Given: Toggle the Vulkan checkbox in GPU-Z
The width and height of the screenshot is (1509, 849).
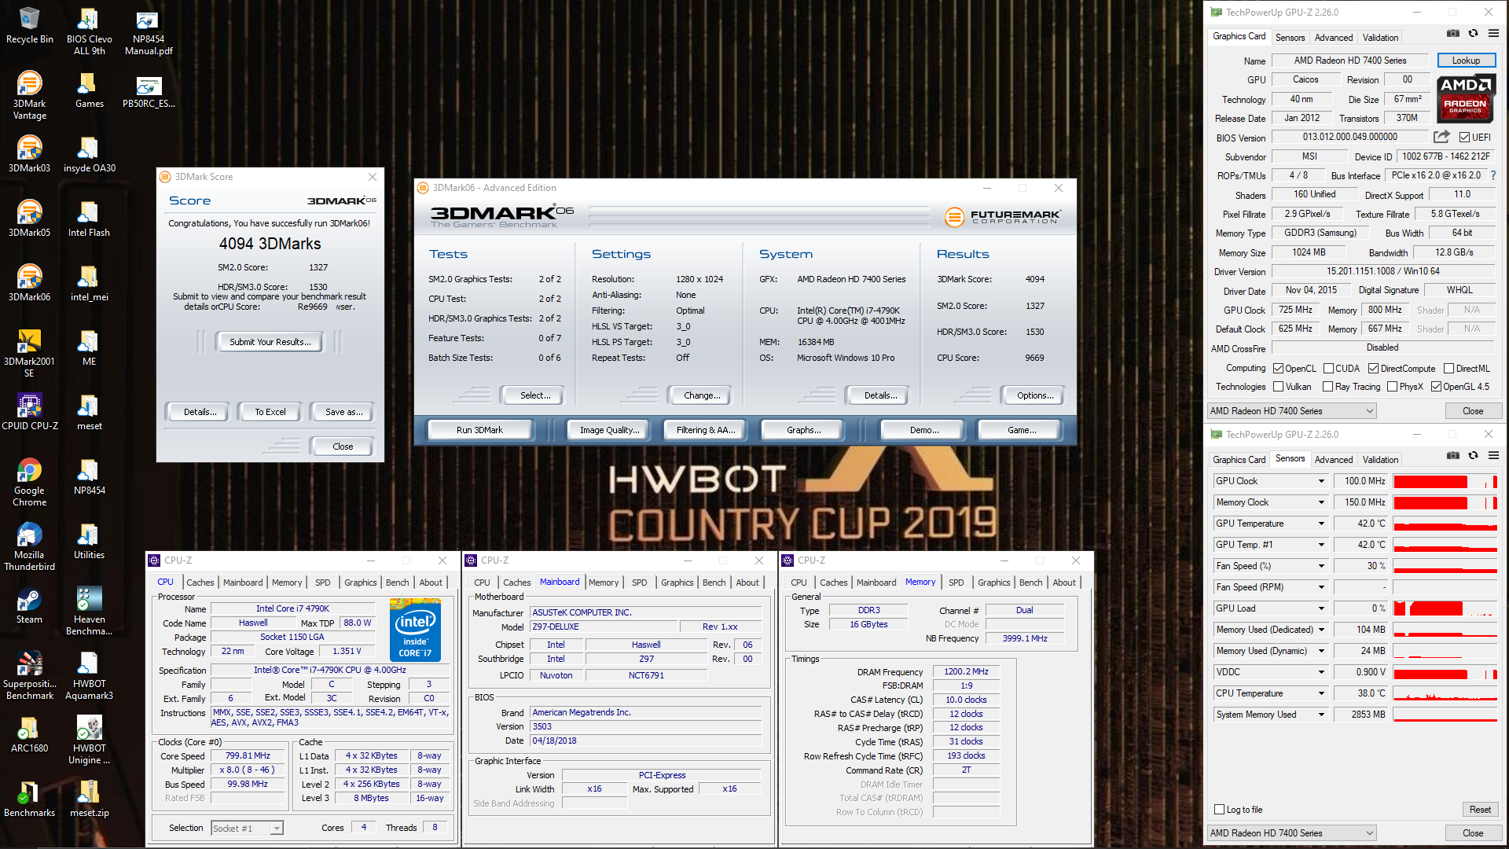Looking at the screenshot, I should coord(1279,387).
